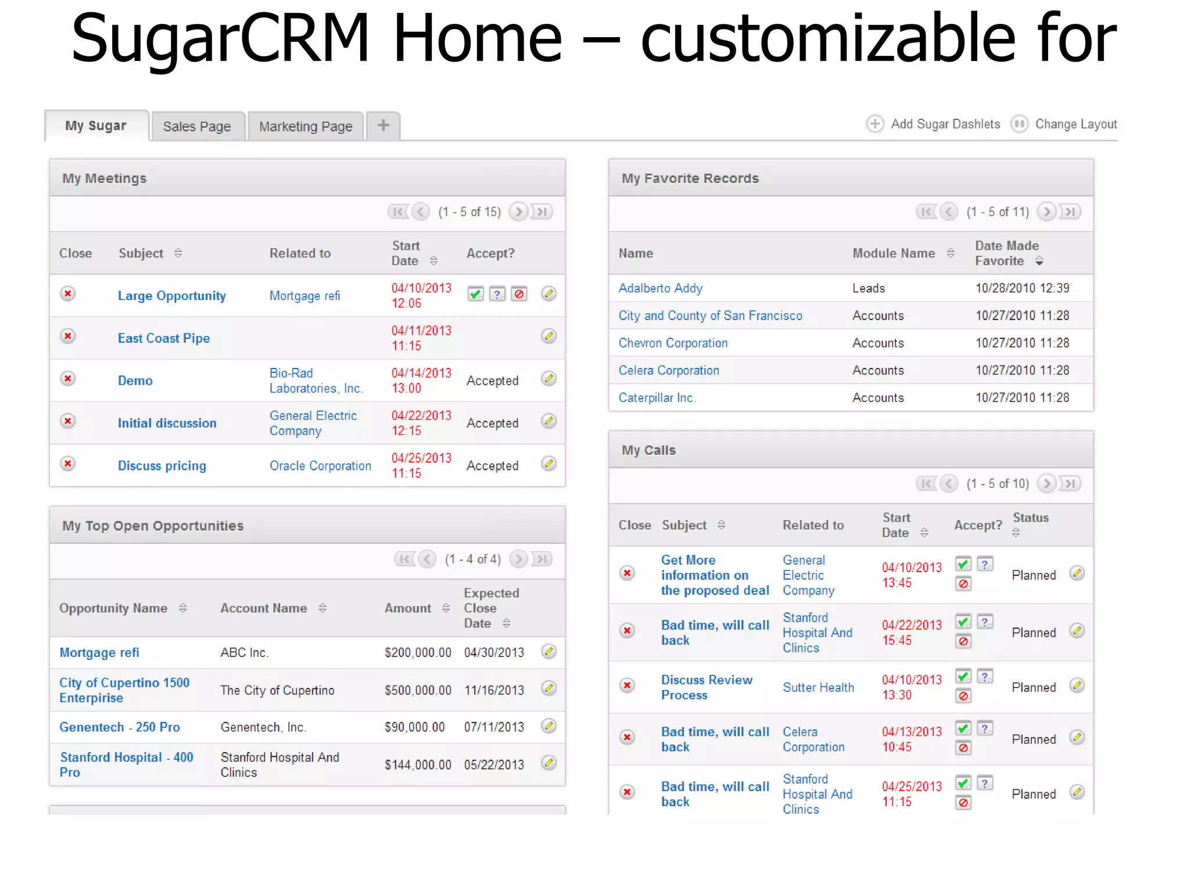Viewport: 1190px width, 893px height.
Task: Edit the East Coast Pipe meeting
Action: (549, 336)
